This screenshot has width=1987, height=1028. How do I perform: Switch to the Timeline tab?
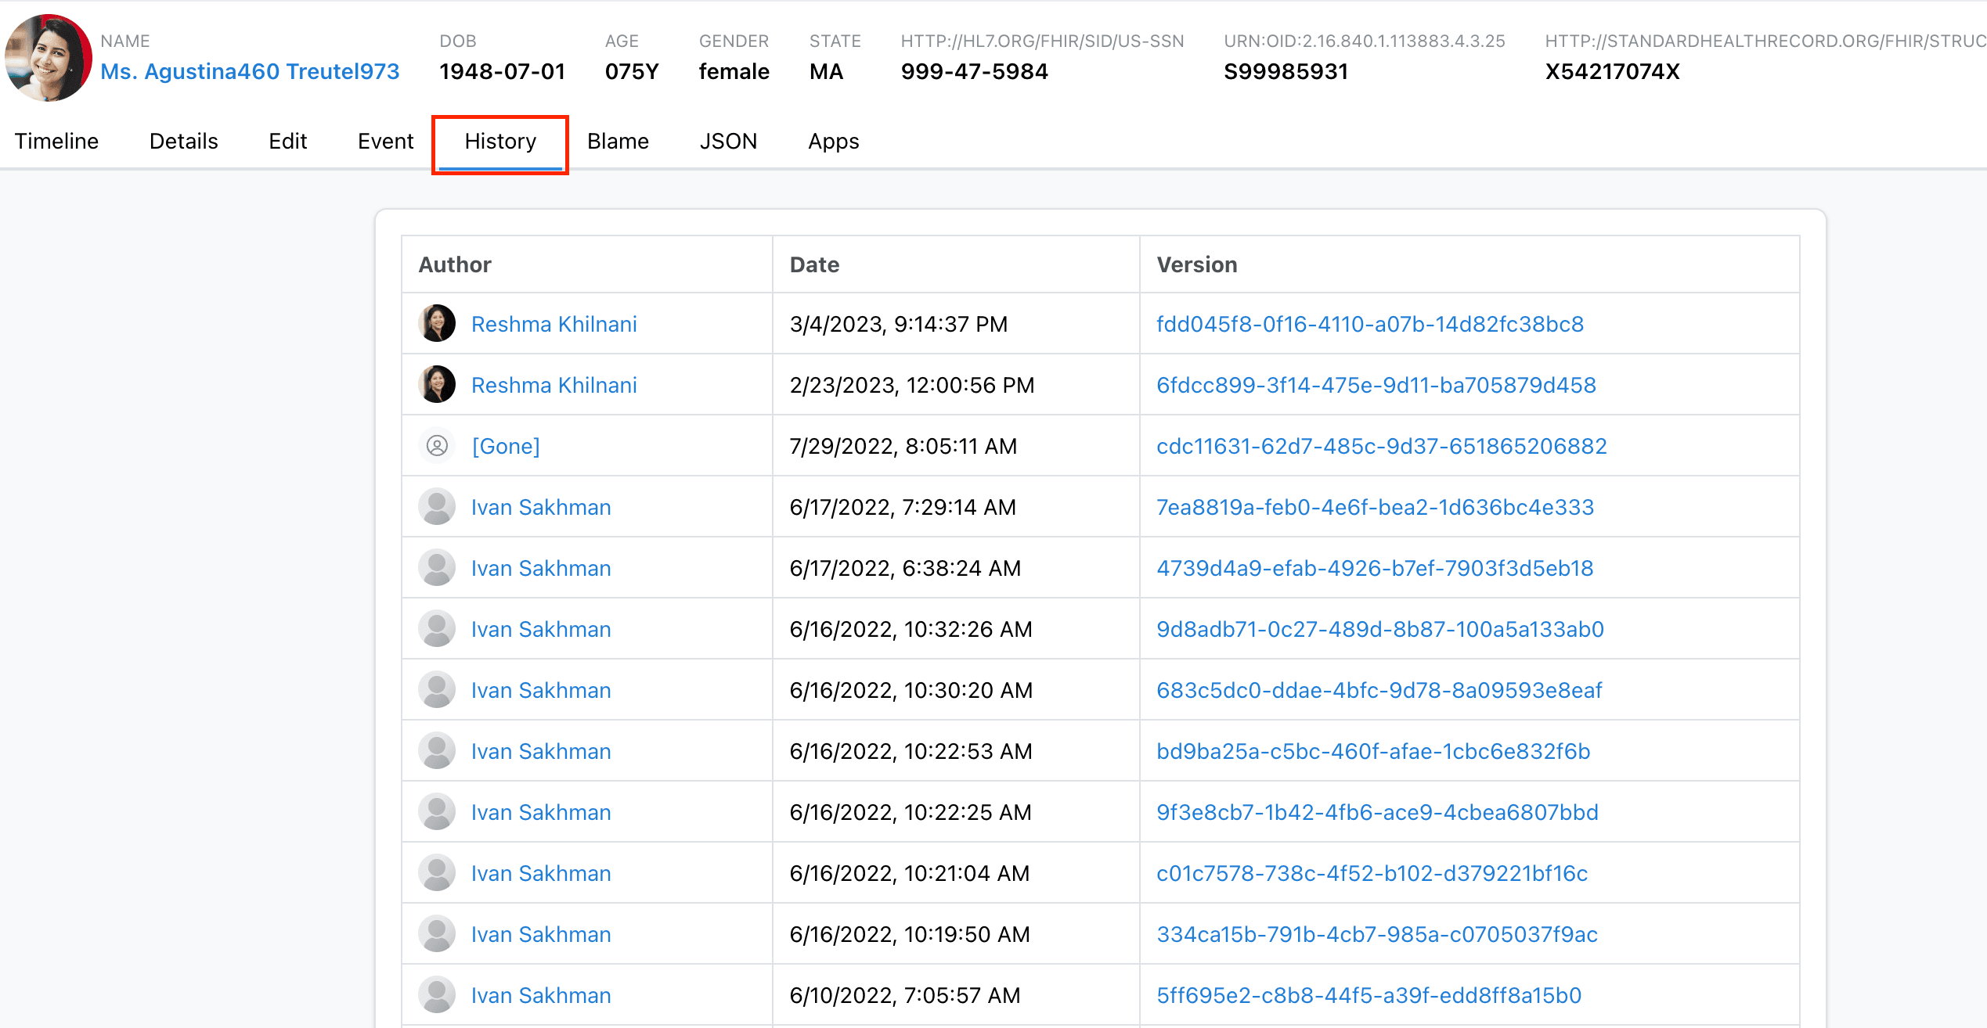56,142
